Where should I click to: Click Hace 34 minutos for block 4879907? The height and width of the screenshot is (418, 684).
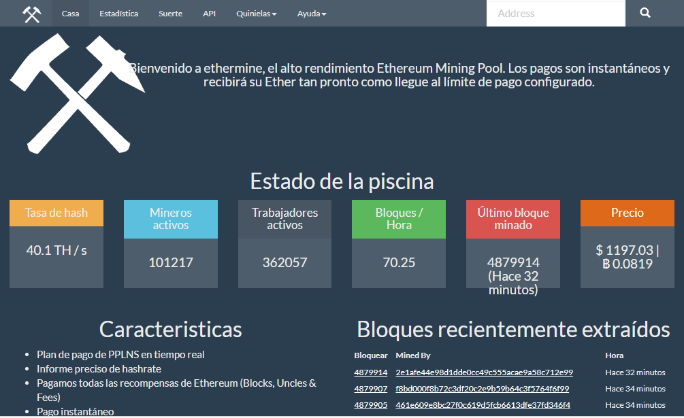pyautogui.click(x=635, y=389)
